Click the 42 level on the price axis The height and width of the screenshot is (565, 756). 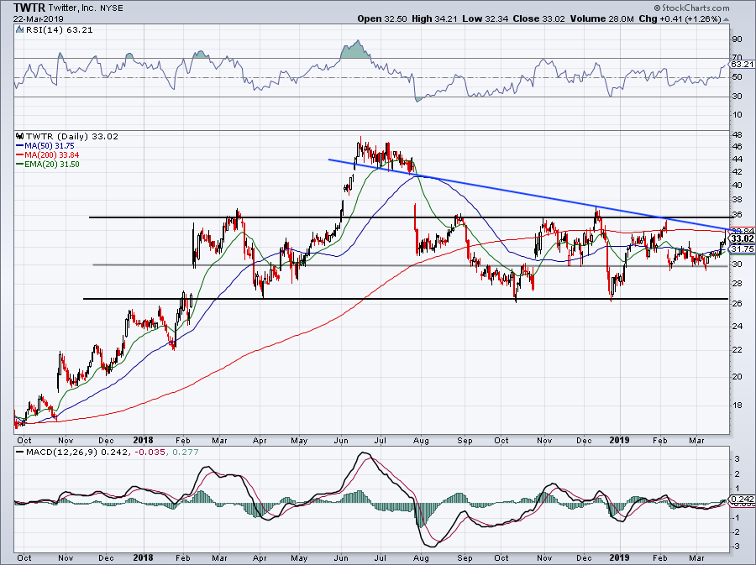click(x=737, y=172)
